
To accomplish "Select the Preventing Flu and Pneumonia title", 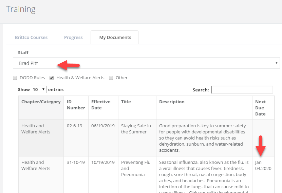I will coord(135,168).
